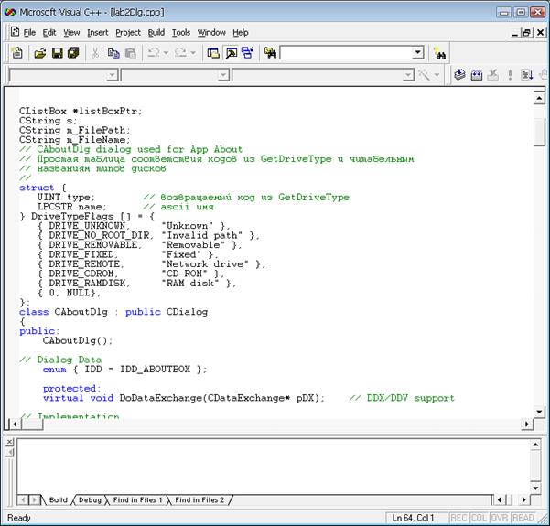Click output tabs scroll-left arrow button

(23, 500)
